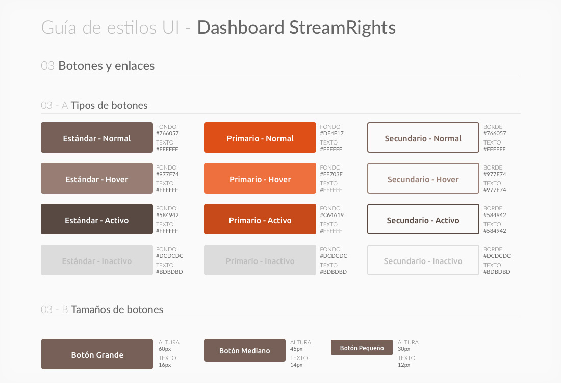Select the Primario - Hover button
This screenshot has height=383, width=561.
point(260,179)
